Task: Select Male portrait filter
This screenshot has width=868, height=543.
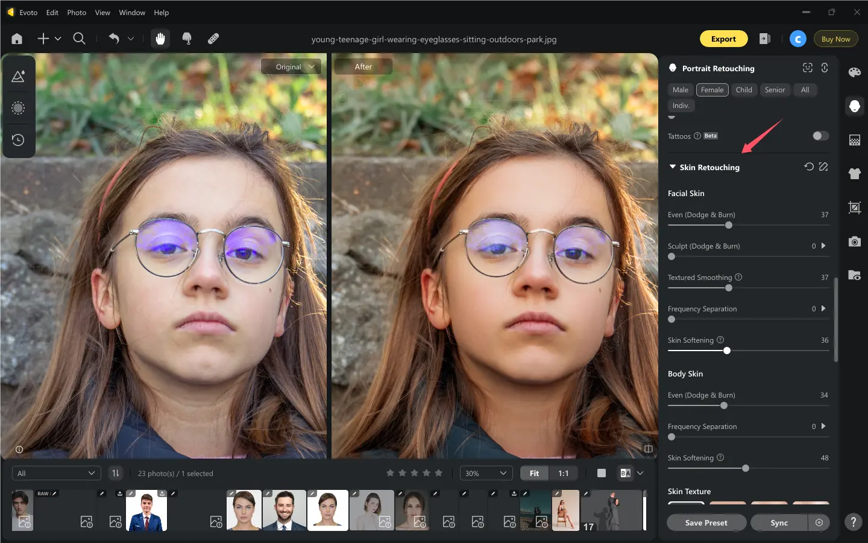Action: pos(681,90)
